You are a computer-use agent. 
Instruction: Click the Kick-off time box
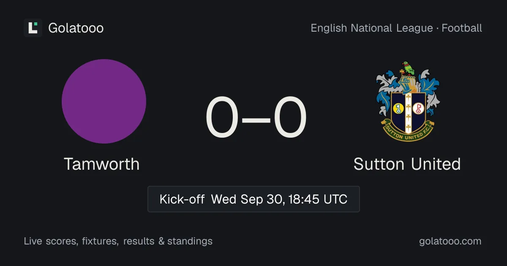pyautogui.click(x=253, y=199)
